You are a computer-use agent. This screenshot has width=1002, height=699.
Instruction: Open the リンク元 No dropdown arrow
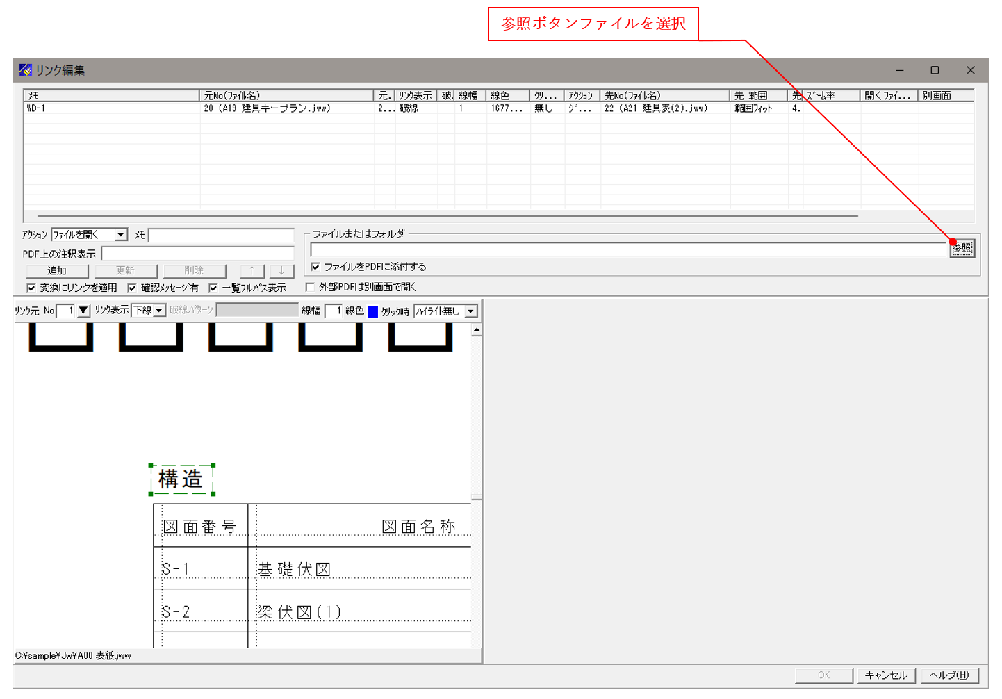point(83,311)
